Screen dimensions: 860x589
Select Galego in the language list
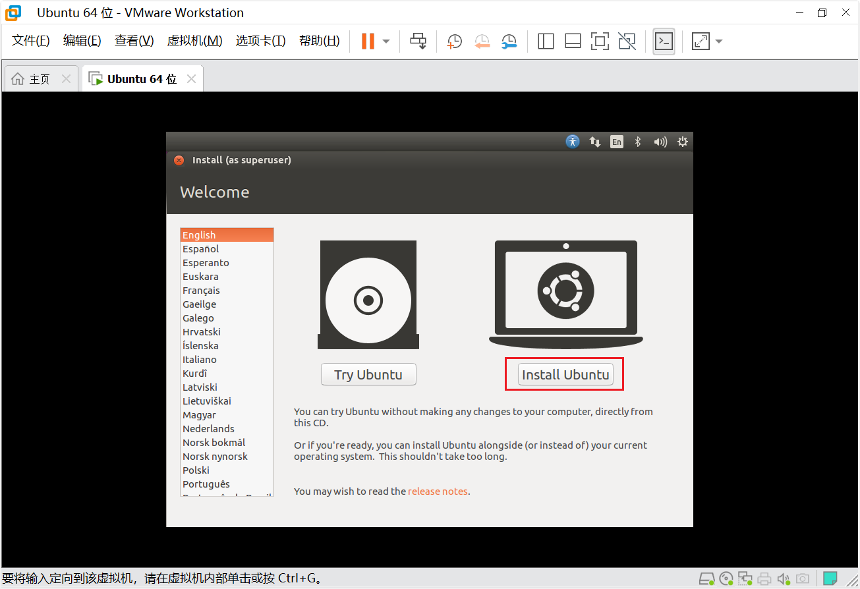(227, 318)
